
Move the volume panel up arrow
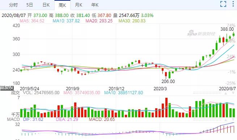tap(226, 93)
